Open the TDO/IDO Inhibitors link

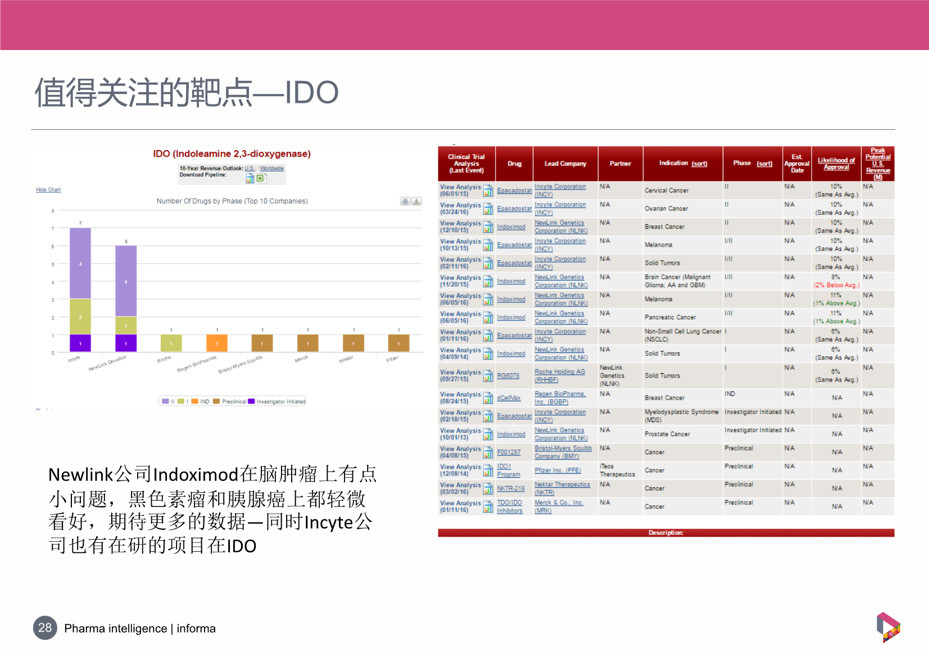pos(510,506)
